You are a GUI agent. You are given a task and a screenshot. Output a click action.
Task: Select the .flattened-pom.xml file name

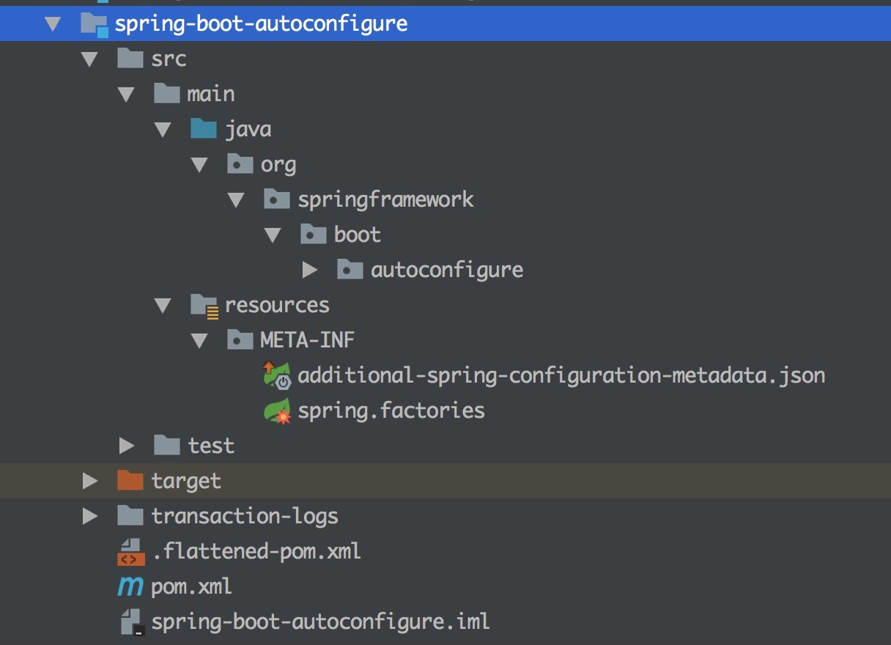256,551
